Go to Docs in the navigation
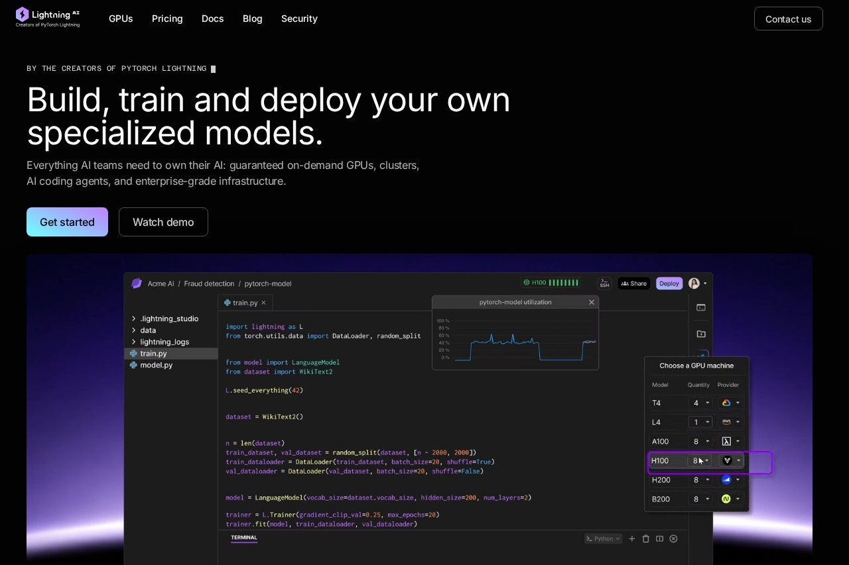This screenshot has width=849, height=565. pyautogui.click(x=212, y=19)
